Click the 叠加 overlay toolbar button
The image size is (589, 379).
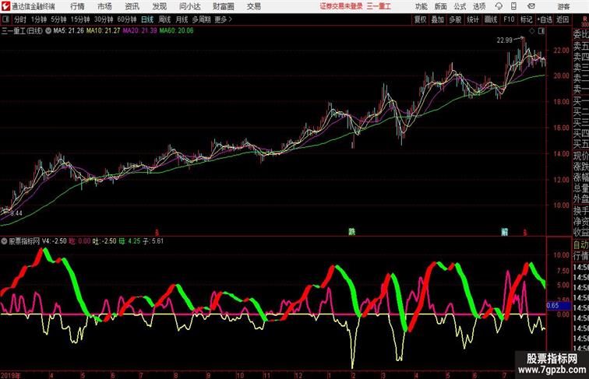pos(438,19)
